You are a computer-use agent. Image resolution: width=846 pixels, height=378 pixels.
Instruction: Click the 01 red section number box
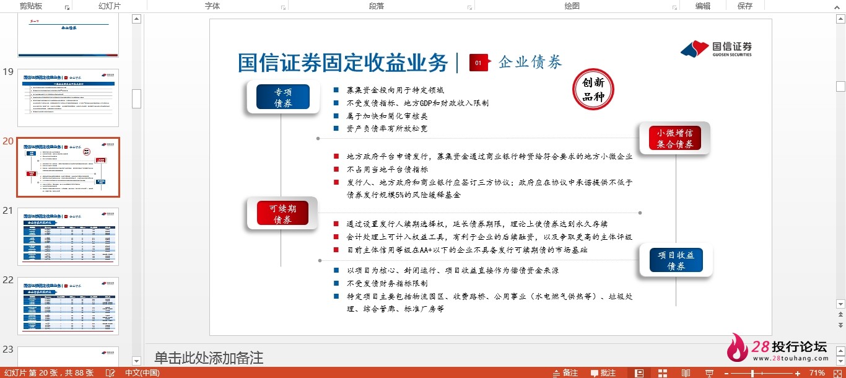479,63
